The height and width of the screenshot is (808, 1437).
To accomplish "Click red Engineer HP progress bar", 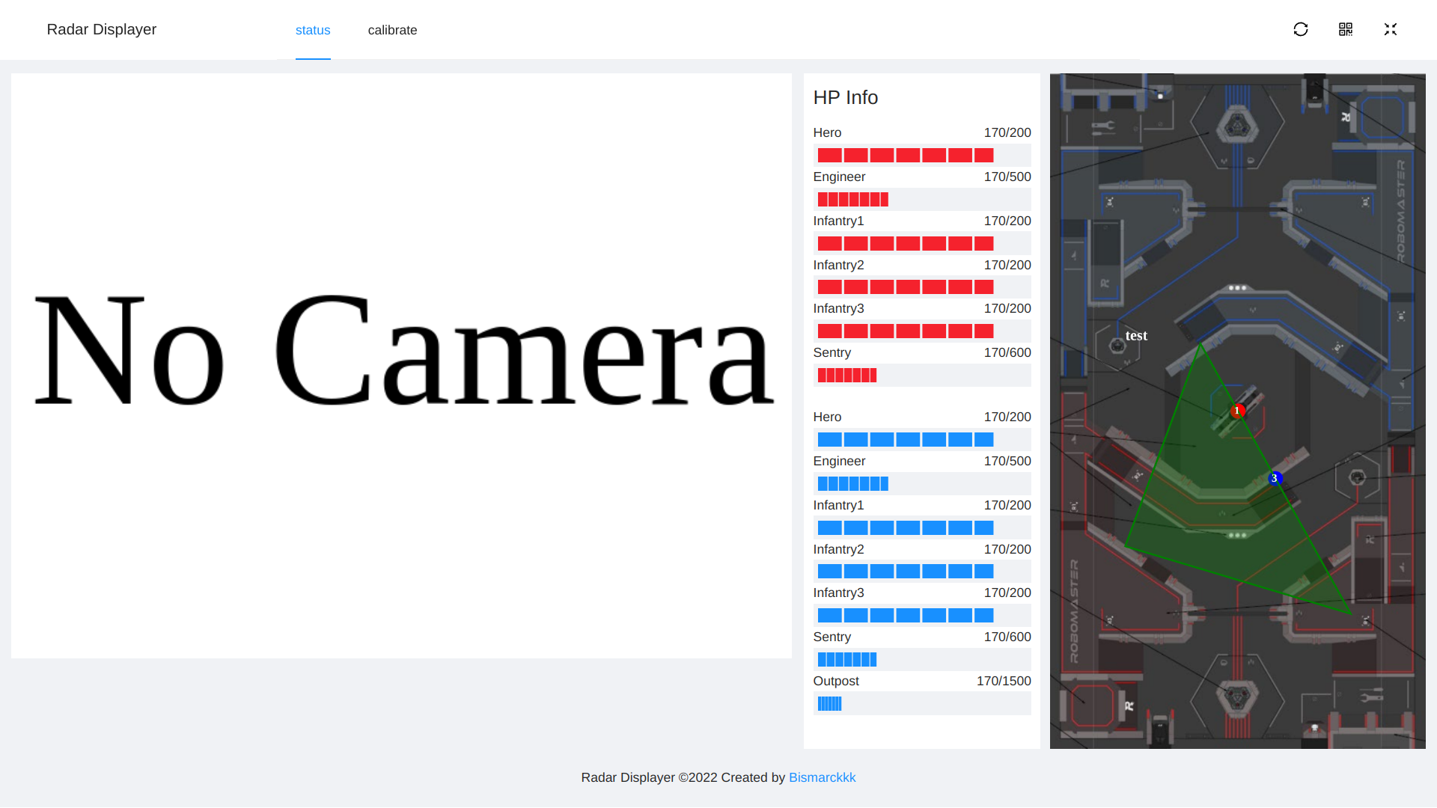I will pyautogui.click(x=922, y=199).
